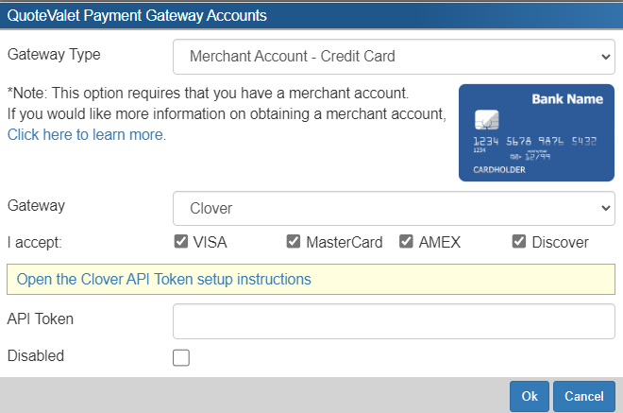
Task: Click the Bank Name text on the card
Action: point(566,98)
